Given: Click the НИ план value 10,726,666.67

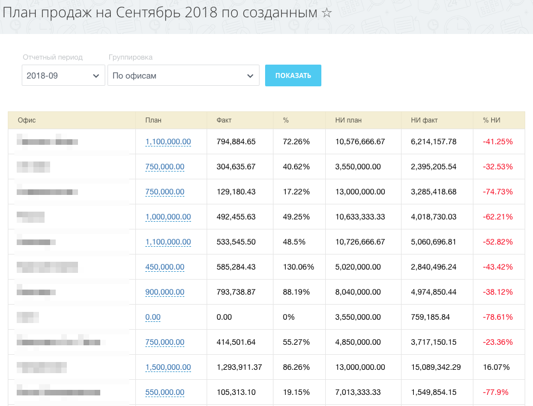Looking at the screenshot, I should [x=360, y=242].
